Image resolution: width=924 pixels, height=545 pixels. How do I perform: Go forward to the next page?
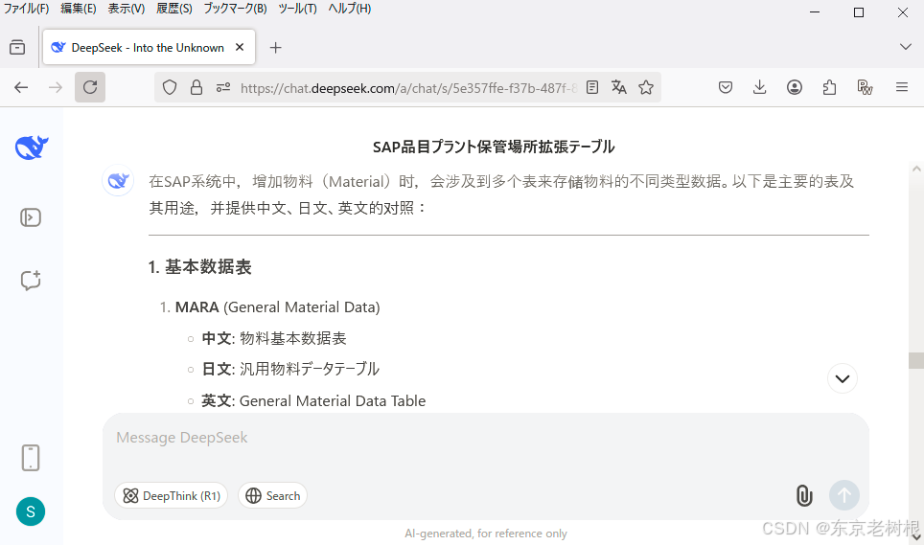[56, 88]
